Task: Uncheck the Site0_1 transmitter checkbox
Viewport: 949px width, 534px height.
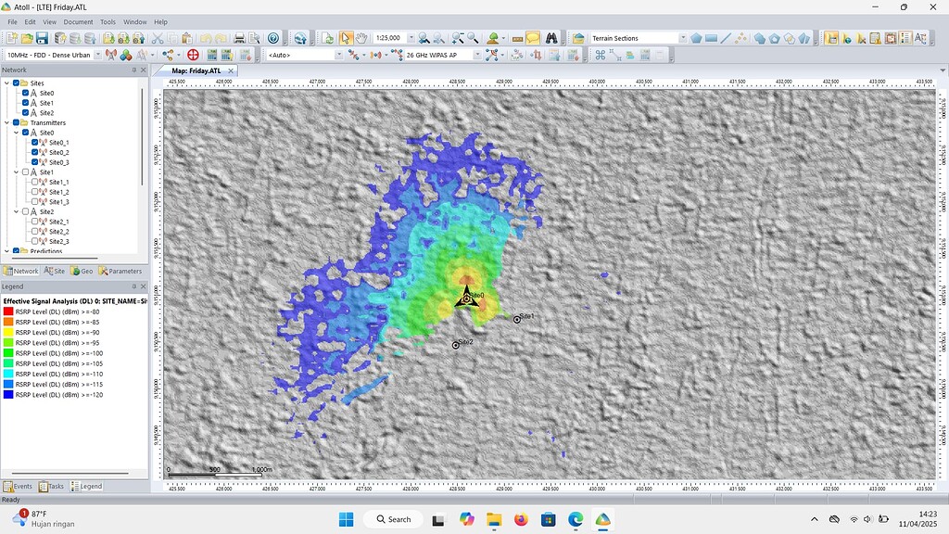Action: tap(34, 142)
